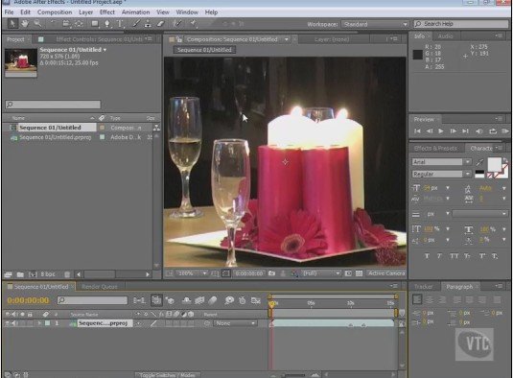Select Sequence 01/Untitled.prproj item in Project list
This screenshot has height=378, width=513.
(55, 137)
